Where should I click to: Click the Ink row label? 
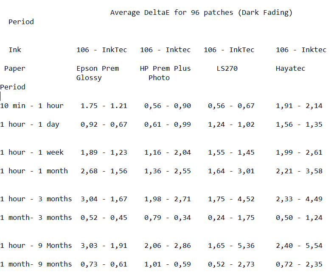coord(15,50)
